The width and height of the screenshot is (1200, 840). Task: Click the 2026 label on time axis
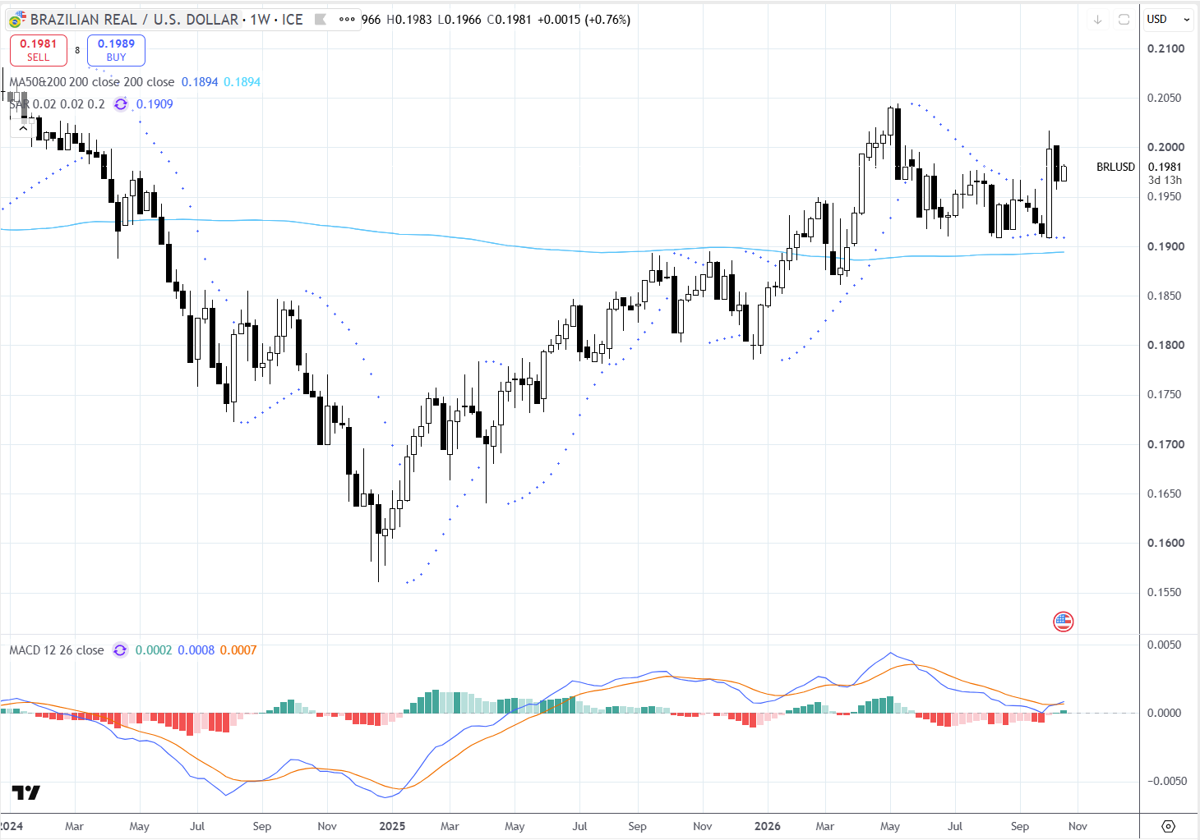(x=767, y=826)
